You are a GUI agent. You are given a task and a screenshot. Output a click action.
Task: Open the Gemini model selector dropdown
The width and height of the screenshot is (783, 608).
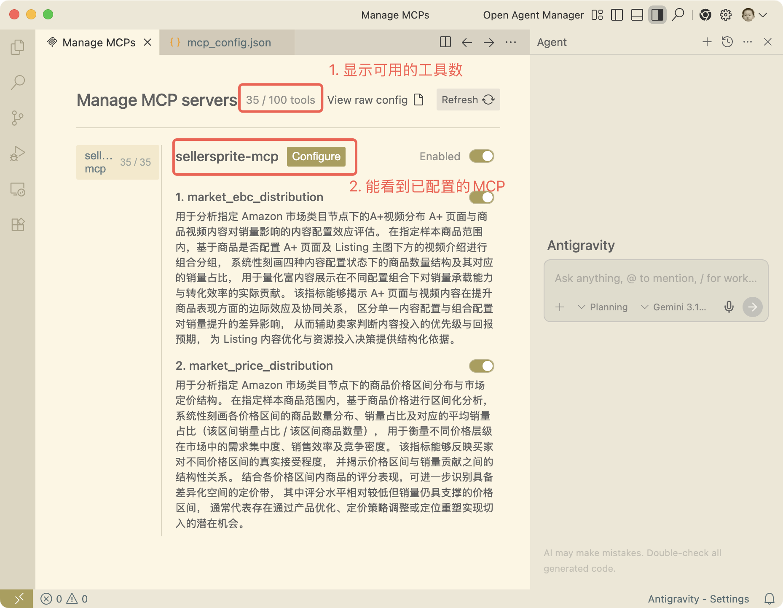click(673, 307)
